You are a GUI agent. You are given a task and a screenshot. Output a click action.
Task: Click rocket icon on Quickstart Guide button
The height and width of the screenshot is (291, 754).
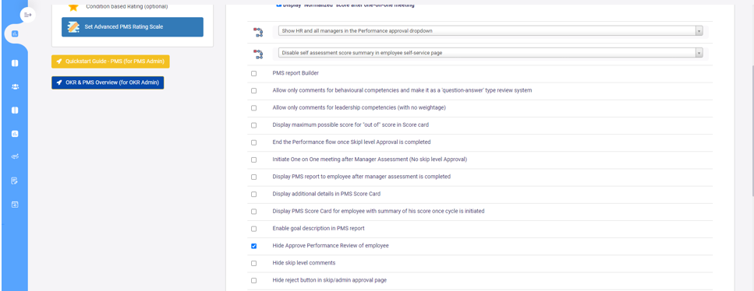pos(59,61)
